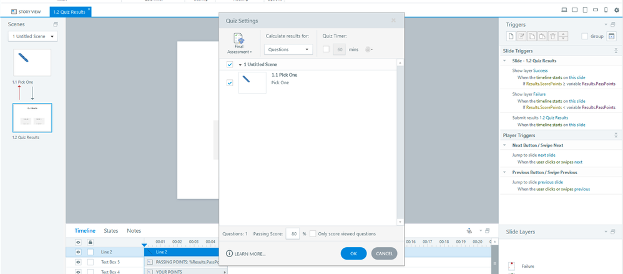Click trigger order move up/down stepper

[x=564, y=36]
